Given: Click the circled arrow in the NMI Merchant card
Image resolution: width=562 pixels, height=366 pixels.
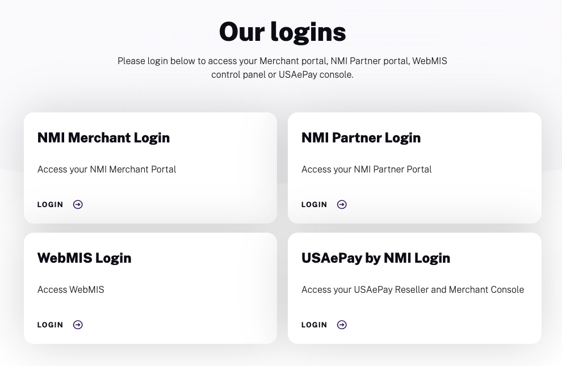Looking at the screenshot, I should pos(78,204).
